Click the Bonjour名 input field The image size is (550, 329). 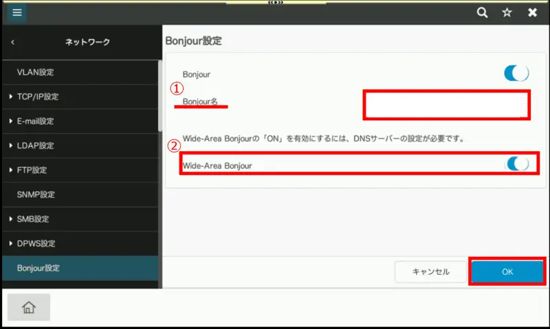pyautogui.click(x=447, y=105)
